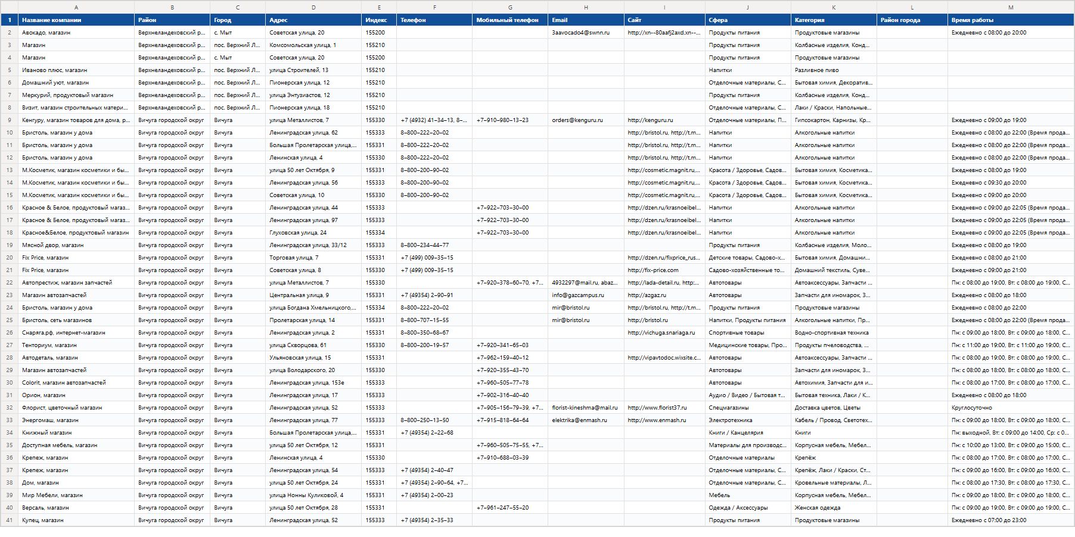Click "Меркурий, продуктовый магазин" company cell
Viewport: 1075px width, 537px height.
pyautogui.click(x=76, y=95)
